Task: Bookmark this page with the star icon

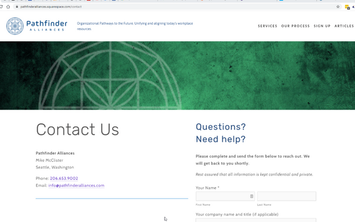Action: click(x=338, y=7)
